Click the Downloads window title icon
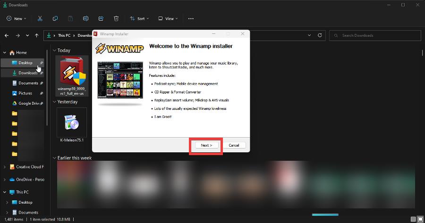 [5, 5]
